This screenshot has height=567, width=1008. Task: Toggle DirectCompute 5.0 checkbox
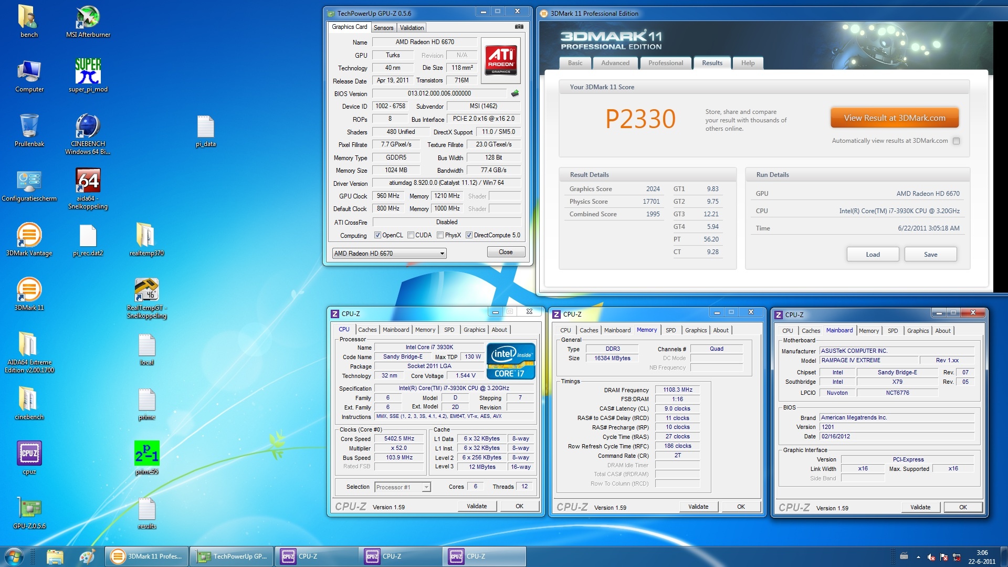(469, 235)
